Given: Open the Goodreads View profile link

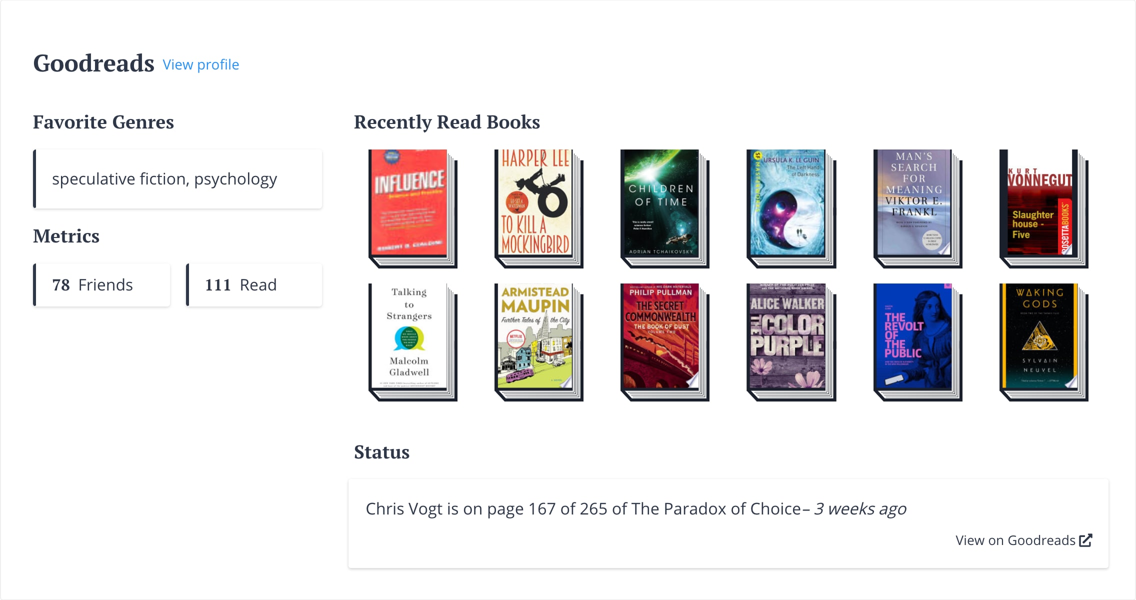Looking at the screenshot, I should [200, 64].
